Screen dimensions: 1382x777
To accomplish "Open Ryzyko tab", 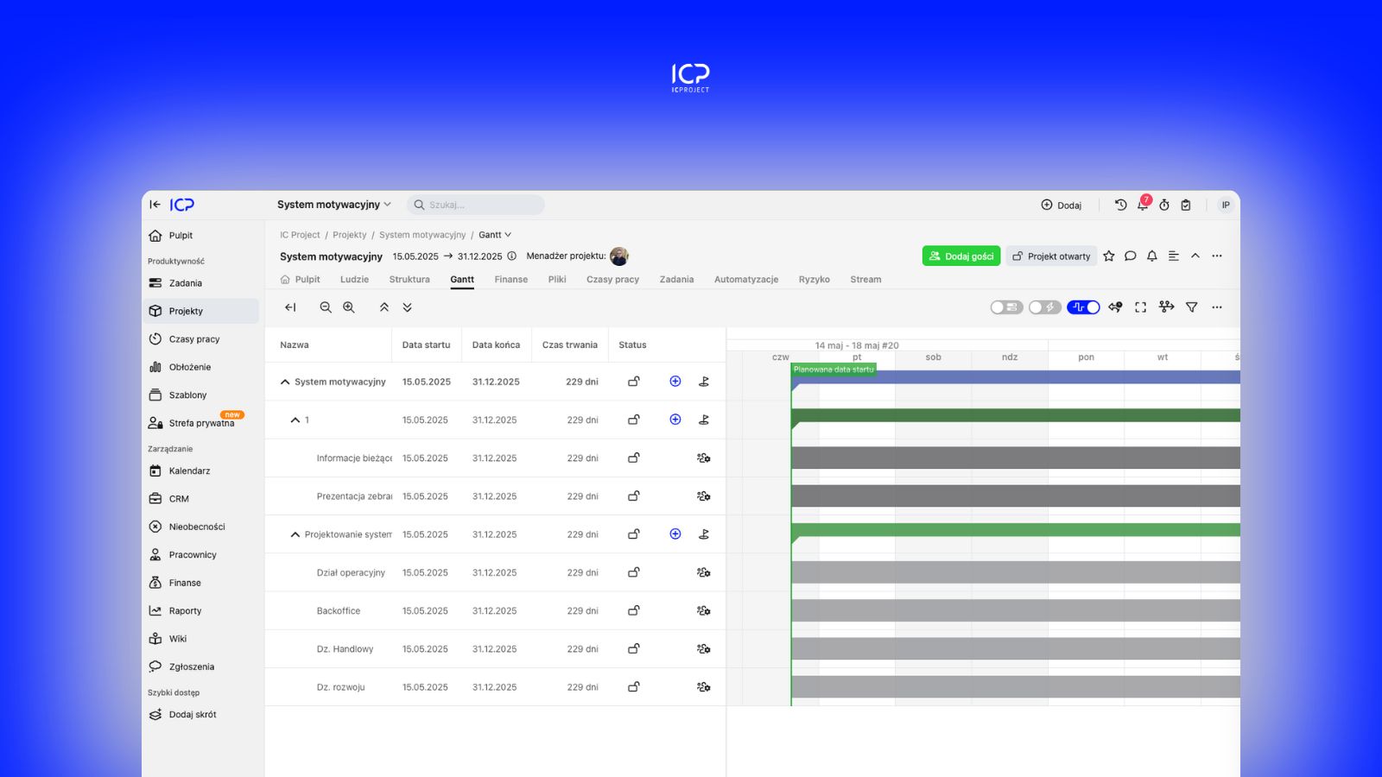I will (814, 280).
